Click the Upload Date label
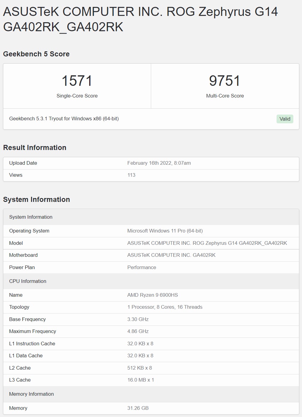This screenshot has width=302, height=417. tap(23, 163)
